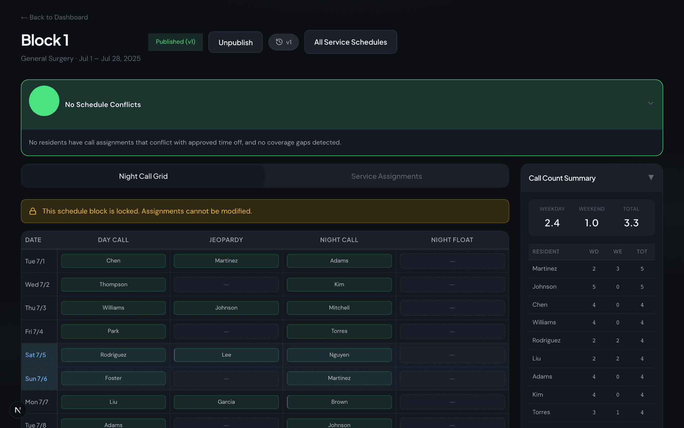
Task: Click the Sat 7/5 date label
Action: [36, 355]
